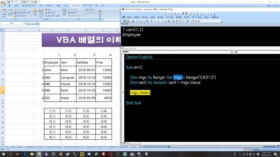Open the Macros dialog in Excel ribbon
This screenshot has height=157, width=280.
click(10, 13)
